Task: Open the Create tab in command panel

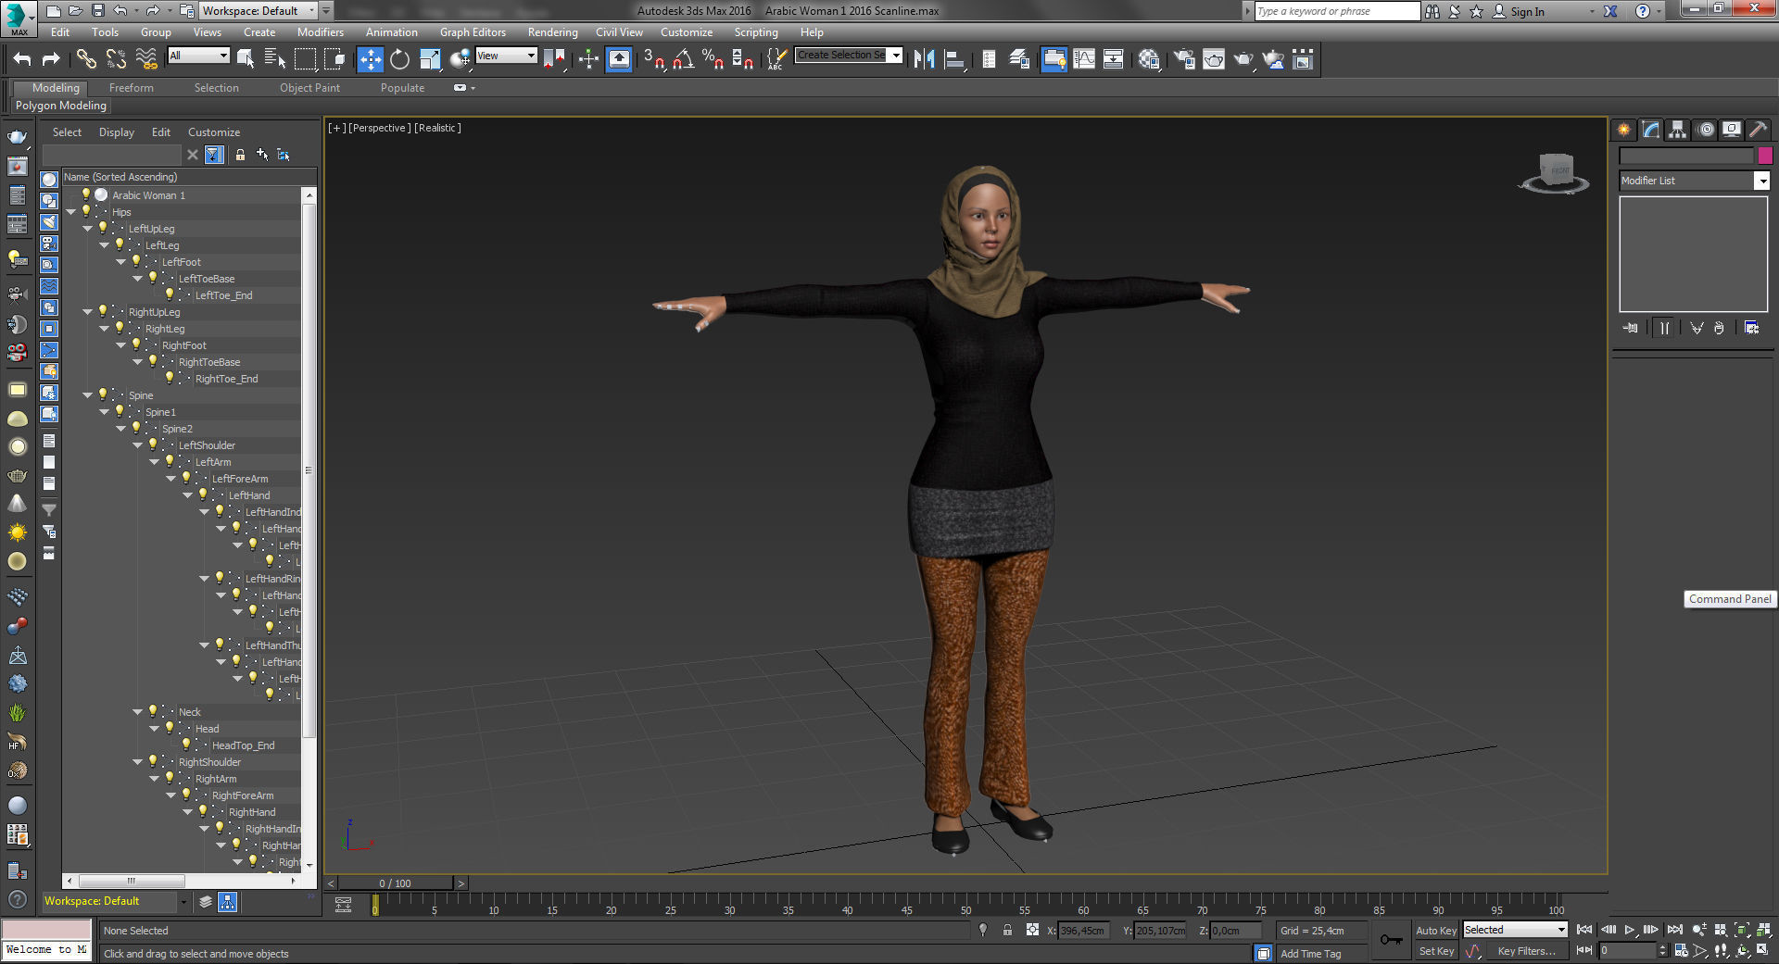Action: (x=1624, y=130)
